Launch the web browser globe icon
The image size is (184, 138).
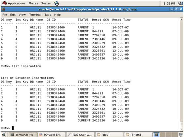(57, 3)
